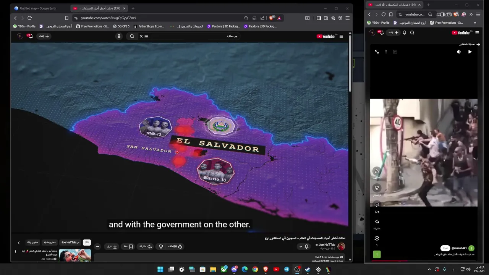Download the El Salvador video

pyautogui.click(x=112, y=246)
